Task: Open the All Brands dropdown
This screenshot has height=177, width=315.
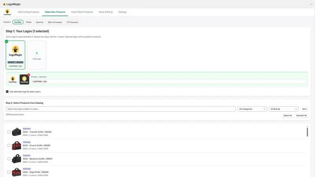Action: click(283, 109)
